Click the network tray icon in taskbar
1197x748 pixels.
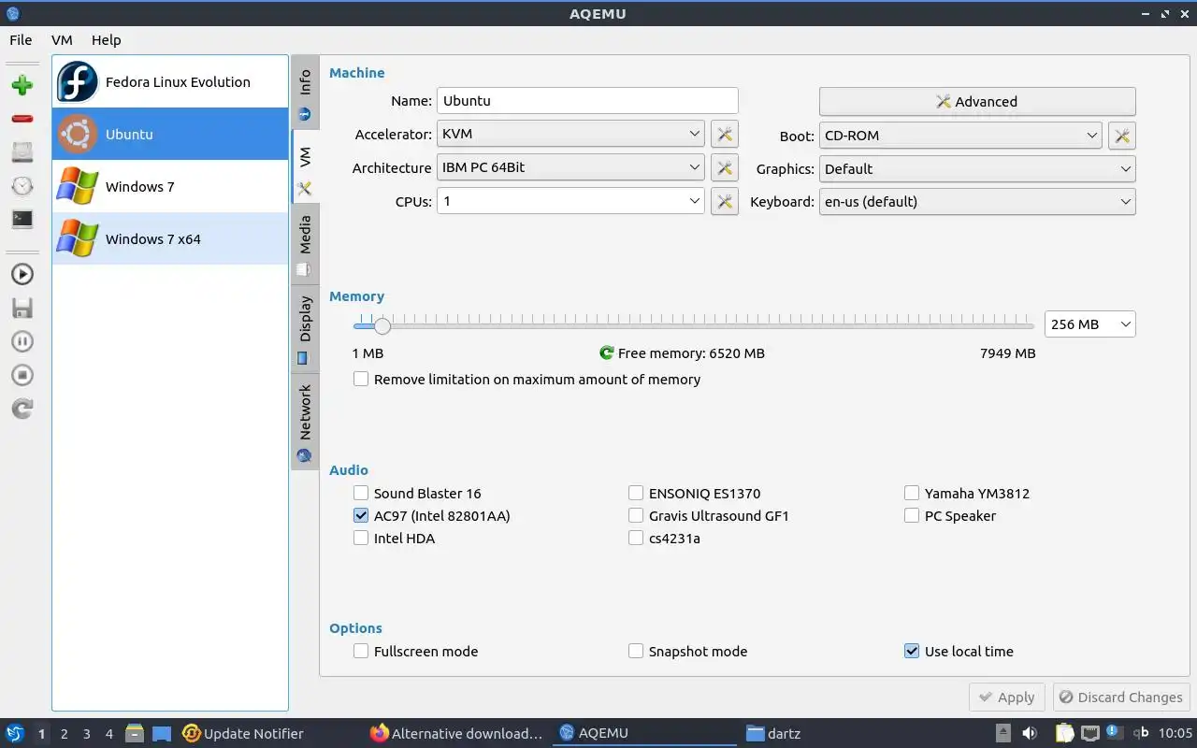(x=1089, y=733)
